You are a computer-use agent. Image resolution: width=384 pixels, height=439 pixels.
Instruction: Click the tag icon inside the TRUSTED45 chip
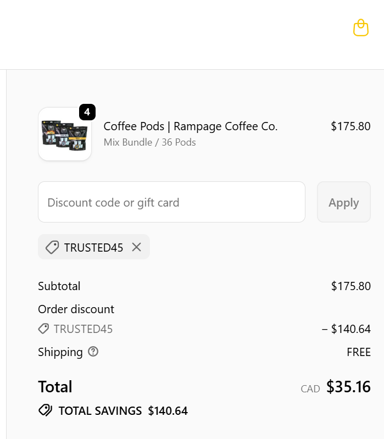[x=52, y=247]
